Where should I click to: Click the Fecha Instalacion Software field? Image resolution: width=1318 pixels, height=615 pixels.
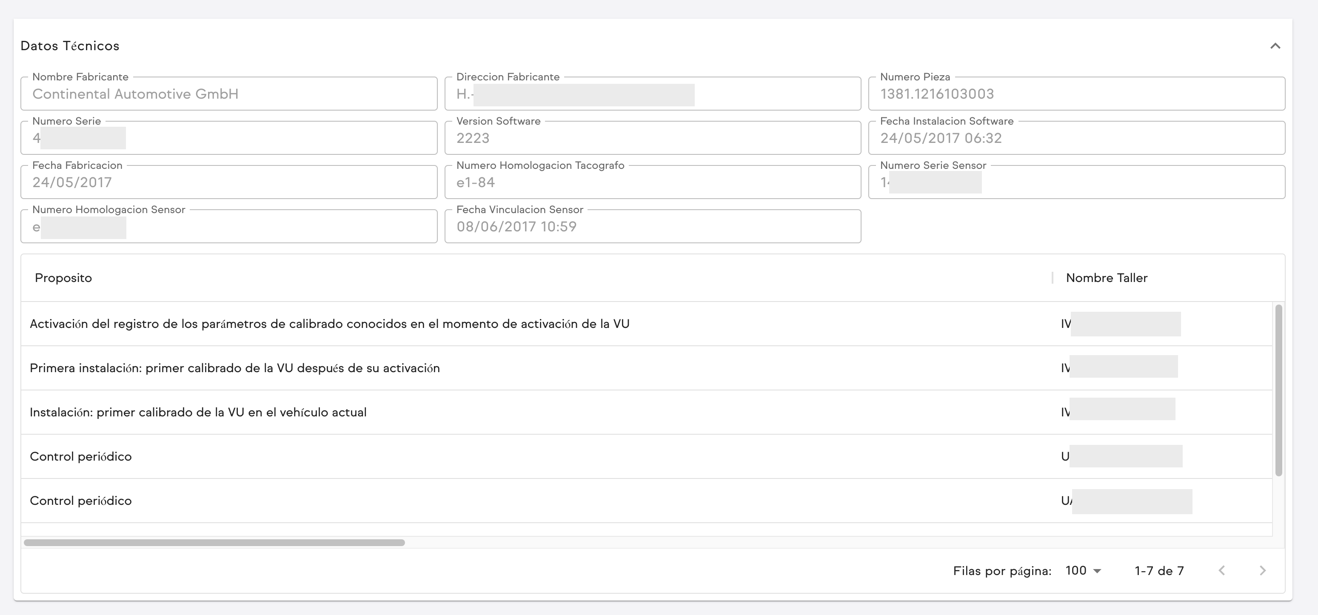point(1076,138)
